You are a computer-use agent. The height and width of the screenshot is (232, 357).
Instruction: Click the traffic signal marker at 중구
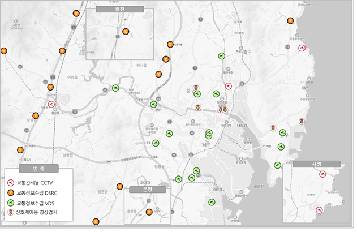tap(196, 88)
